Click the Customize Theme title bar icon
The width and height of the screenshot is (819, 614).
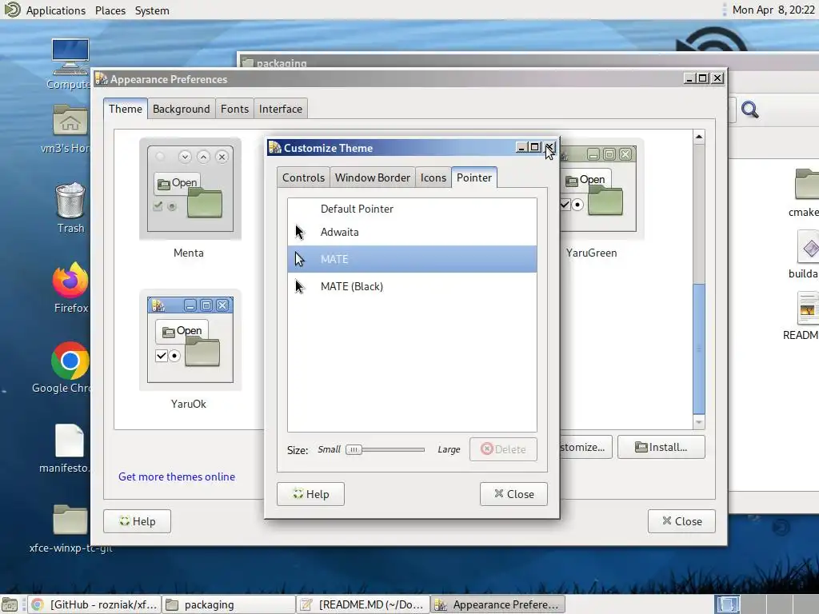coord(275,148)
